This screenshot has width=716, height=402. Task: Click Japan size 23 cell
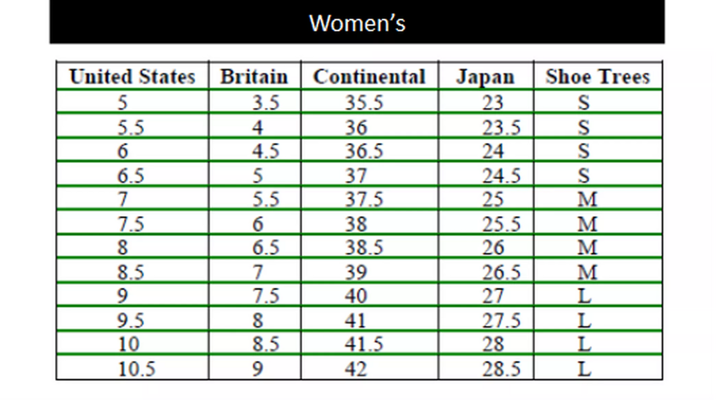tap(493, 102)
